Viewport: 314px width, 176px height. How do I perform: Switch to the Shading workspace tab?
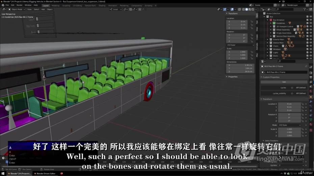102,6
